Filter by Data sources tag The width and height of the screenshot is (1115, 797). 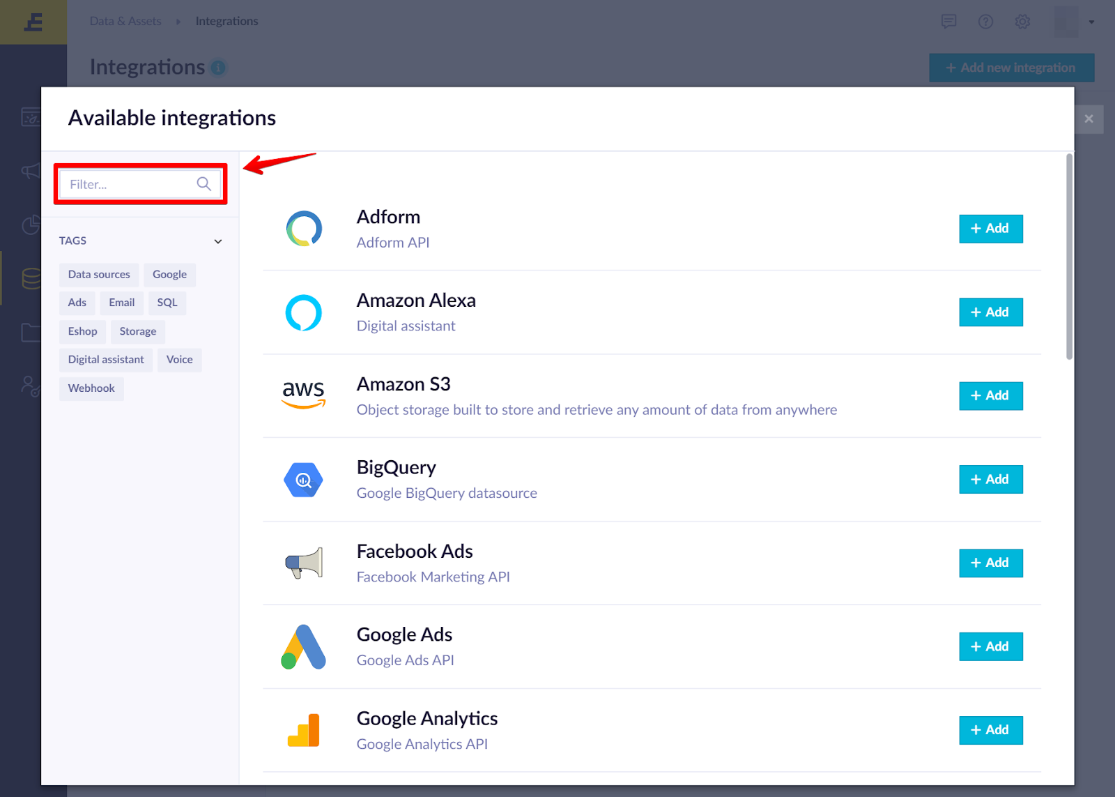tap(99, 275)
